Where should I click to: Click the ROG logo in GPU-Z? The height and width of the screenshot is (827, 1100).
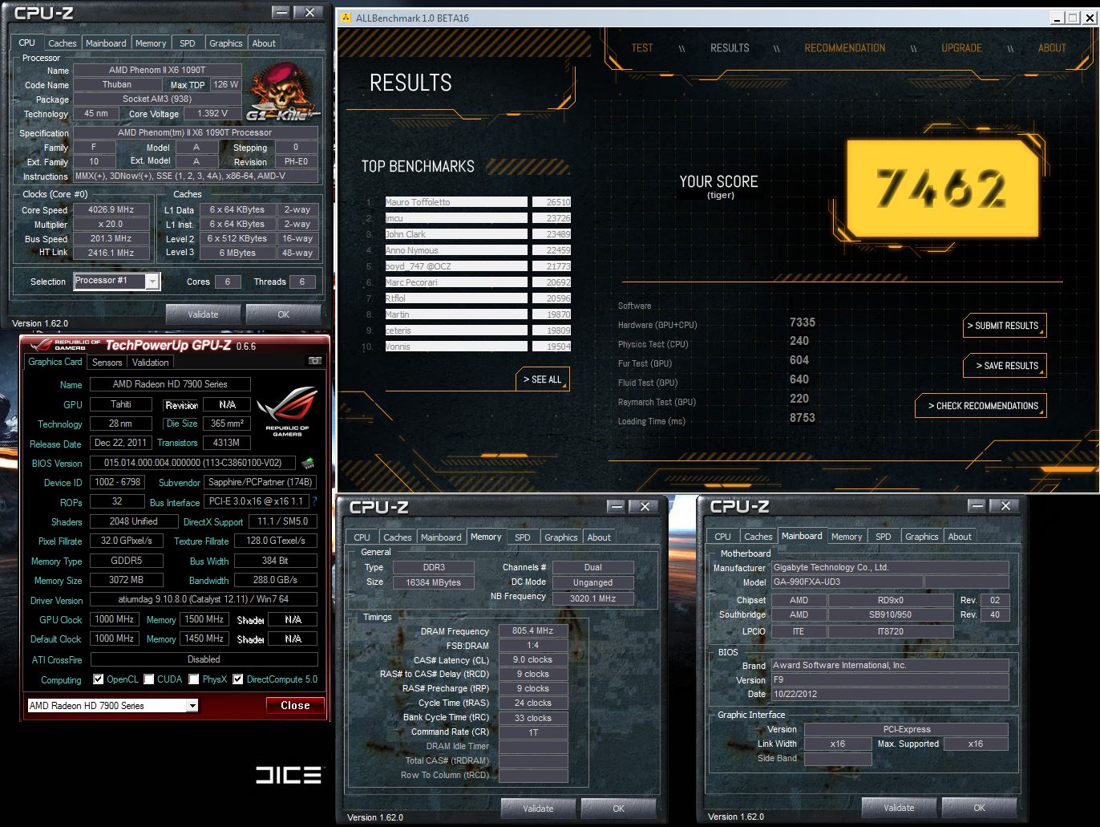(287, 411)
